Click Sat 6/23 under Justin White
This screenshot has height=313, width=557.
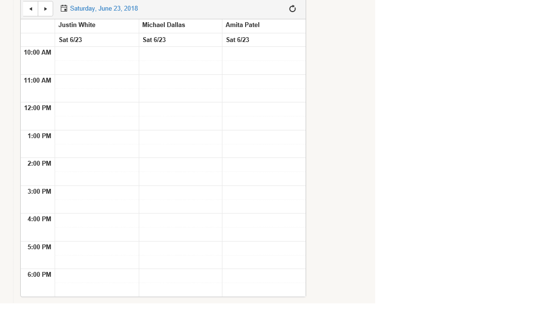71,40
